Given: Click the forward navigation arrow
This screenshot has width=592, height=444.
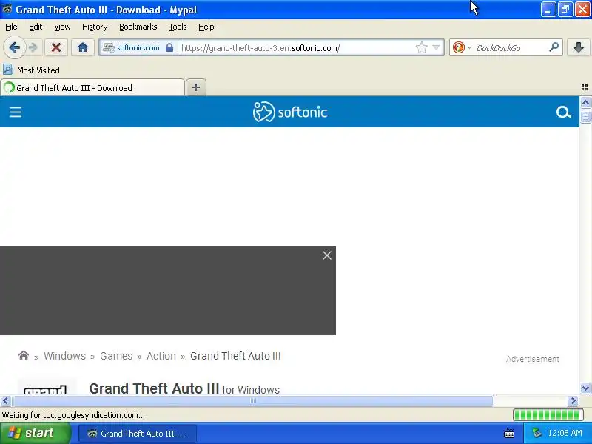Looking at the screenshot, I should coord(33,47).
